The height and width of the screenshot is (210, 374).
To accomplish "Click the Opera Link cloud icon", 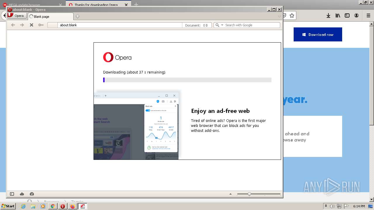I will pos(22,194).
